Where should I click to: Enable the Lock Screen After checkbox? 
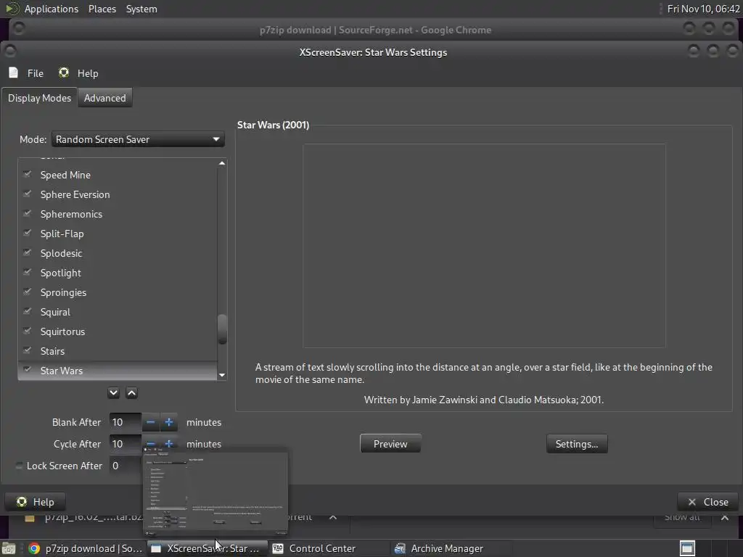point(19,466)
